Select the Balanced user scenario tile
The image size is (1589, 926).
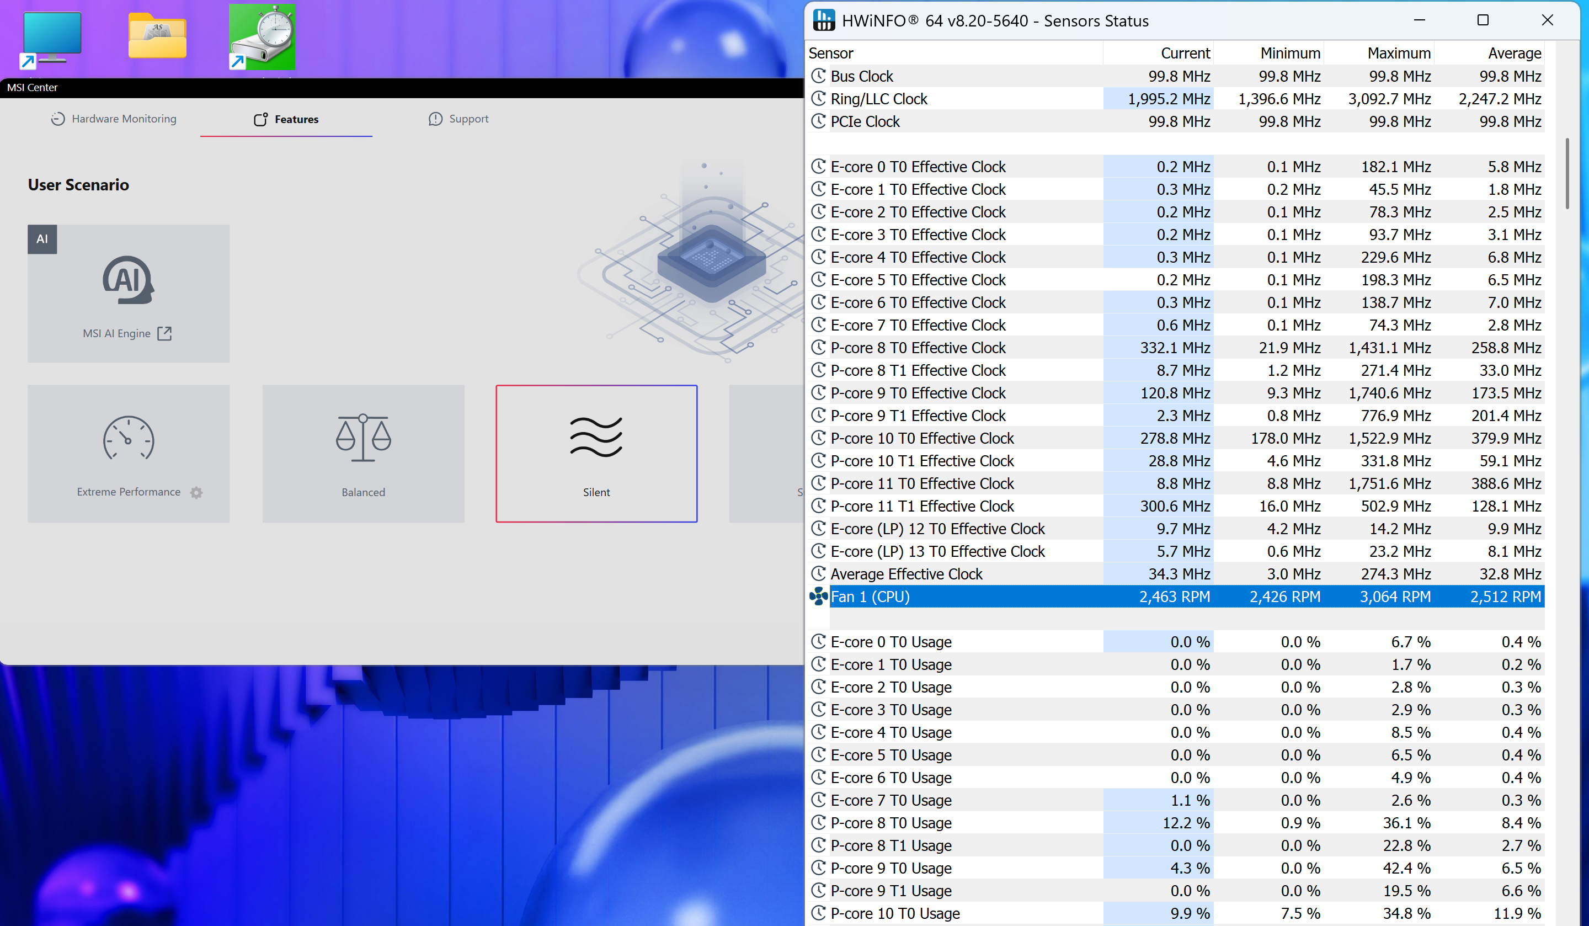point(363,454)
